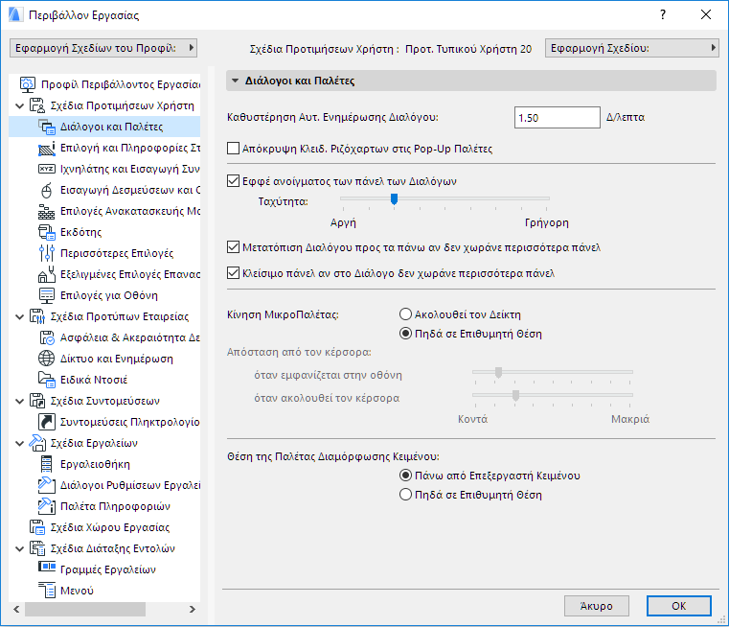Click the Παλέτα Πληροφοριών icon
The height and width of the screenshot is (627, 729).
[x=47, y=506]
